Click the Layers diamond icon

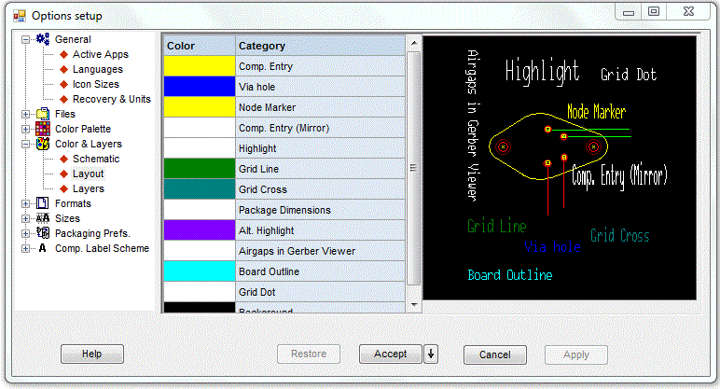point(63,188)
